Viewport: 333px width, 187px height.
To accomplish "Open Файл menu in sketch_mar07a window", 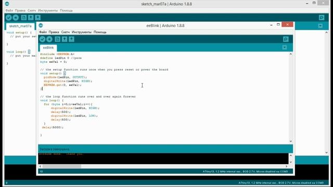I will [x=9, y=10].
